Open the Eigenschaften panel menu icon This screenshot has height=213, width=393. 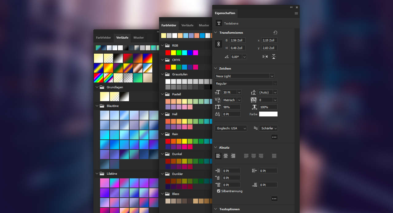pyautogui.click(x=296, y=13)
